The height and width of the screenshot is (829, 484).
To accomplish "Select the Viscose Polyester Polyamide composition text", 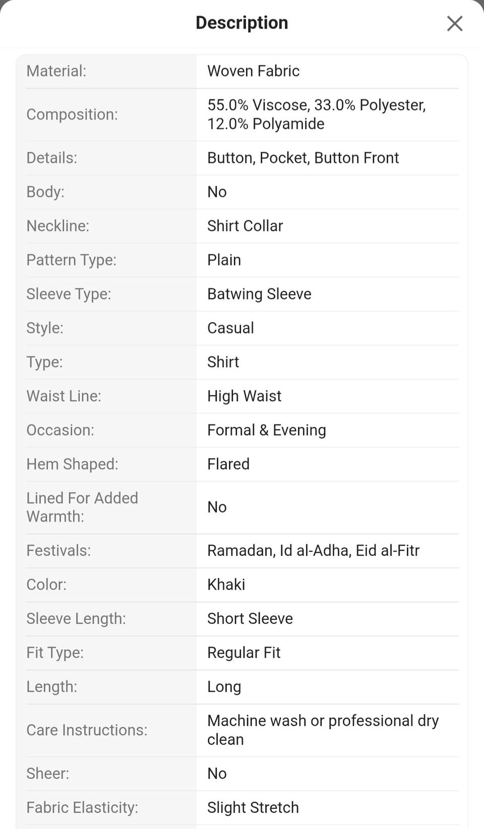I will 316,114.
